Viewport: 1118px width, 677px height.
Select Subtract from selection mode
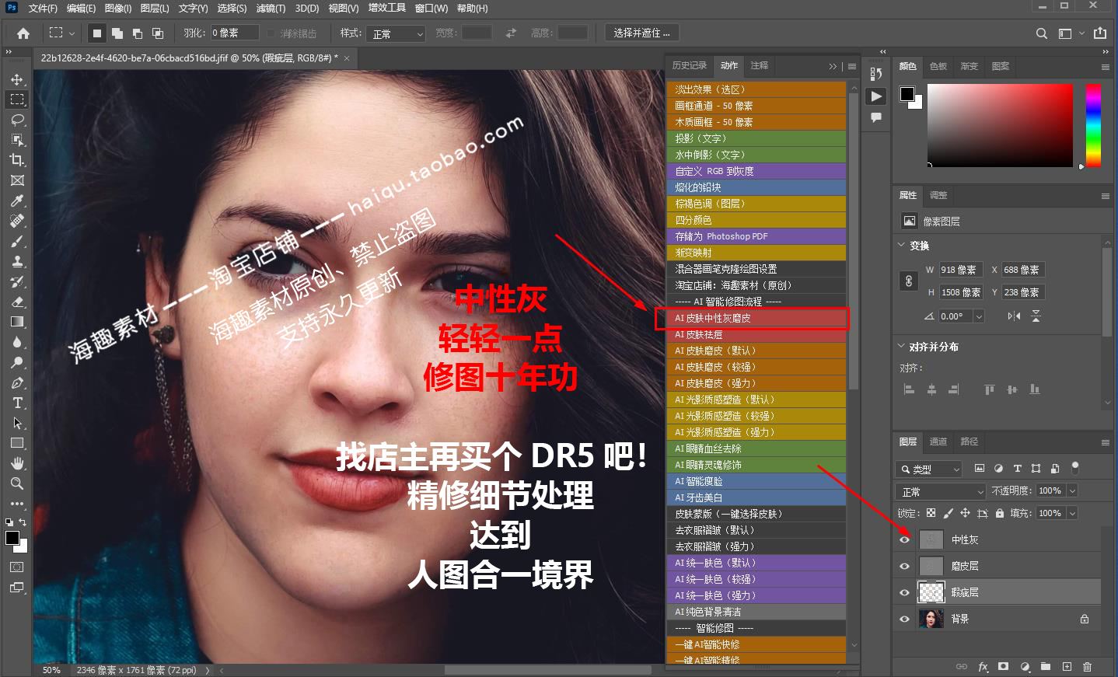(138, 33)
